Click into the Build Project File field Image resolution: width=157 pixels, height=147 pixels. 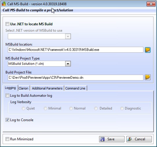coord(76,78)
